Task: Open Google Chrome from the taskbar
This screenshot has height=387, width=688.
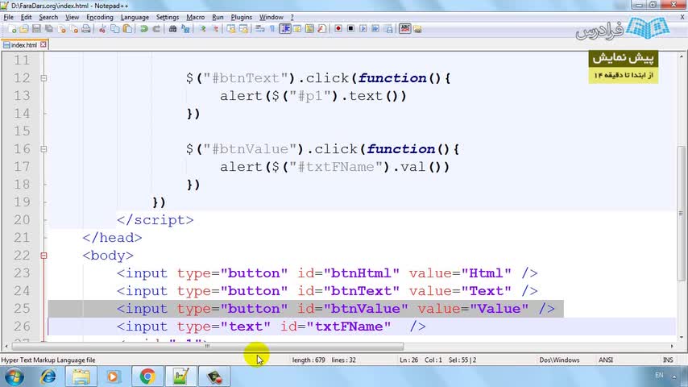Action: 147,377
